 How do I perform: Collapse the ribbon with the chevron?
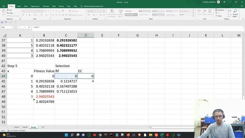[x=243, y=19]
